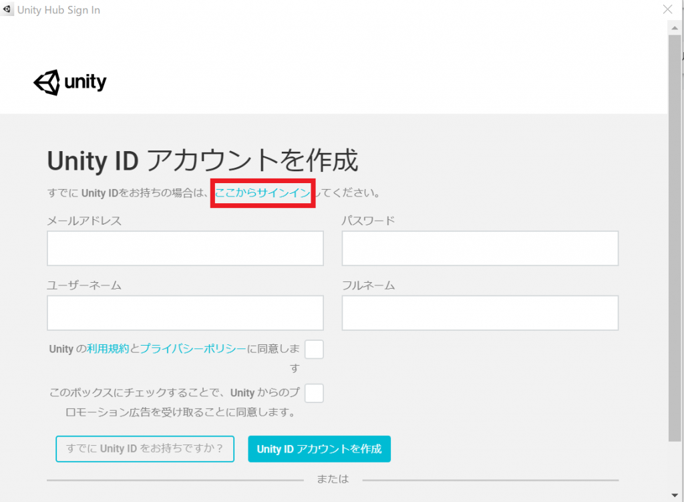Click the vertical scrollbar thumb
684x502 pixels.
tap(675, 239)
